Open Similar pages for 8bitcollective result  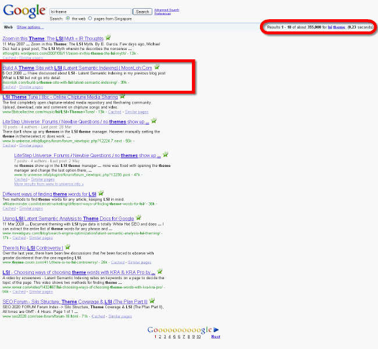pyautogui.click(x=137, y=112)
